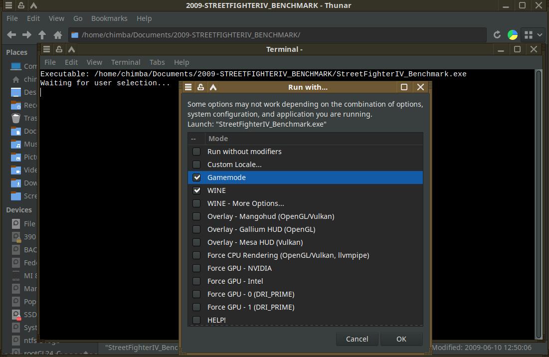Open Thunar Go menu
Image resolution: width=549 pixels, height=357 pixels.
coord(78,18)
